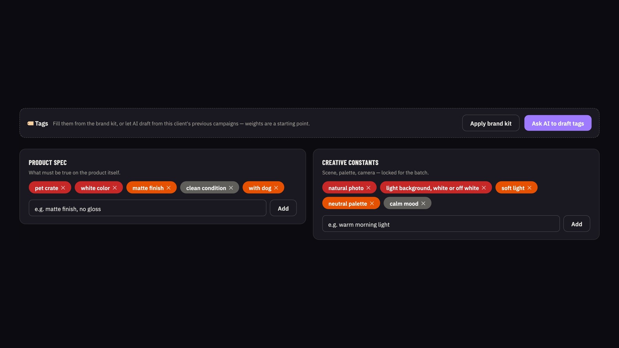
Task: Focus the 'e.g. warm morning light' input
Action: [x=441, y=224]
